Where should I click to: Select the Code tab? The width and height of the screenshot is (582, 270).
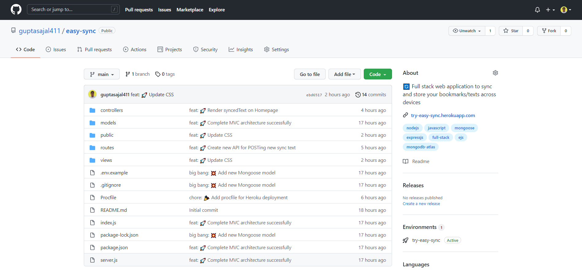(25, 50)
